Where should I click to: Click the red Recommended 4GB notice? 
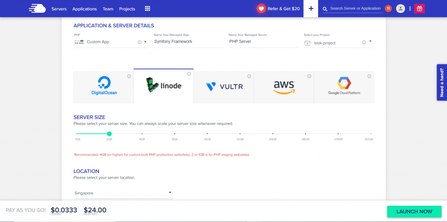pos(162,155)
